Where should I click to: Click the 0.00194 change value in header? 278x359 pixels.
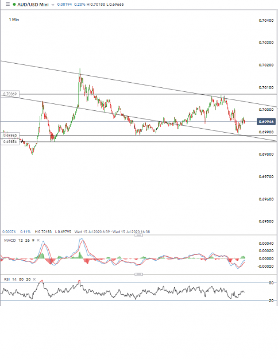point(64,5)
